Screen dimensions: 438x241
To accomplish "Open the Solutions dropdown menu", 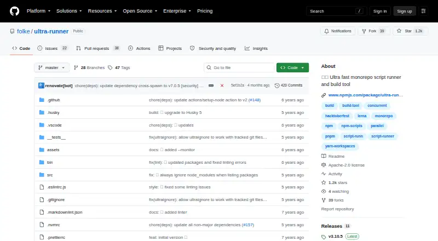I will pyautogui.click(x=69, y=11).
